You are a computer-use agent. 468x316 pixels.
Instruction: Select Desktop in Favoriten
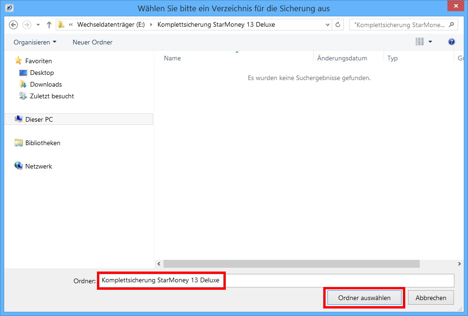tap(42, 73)
